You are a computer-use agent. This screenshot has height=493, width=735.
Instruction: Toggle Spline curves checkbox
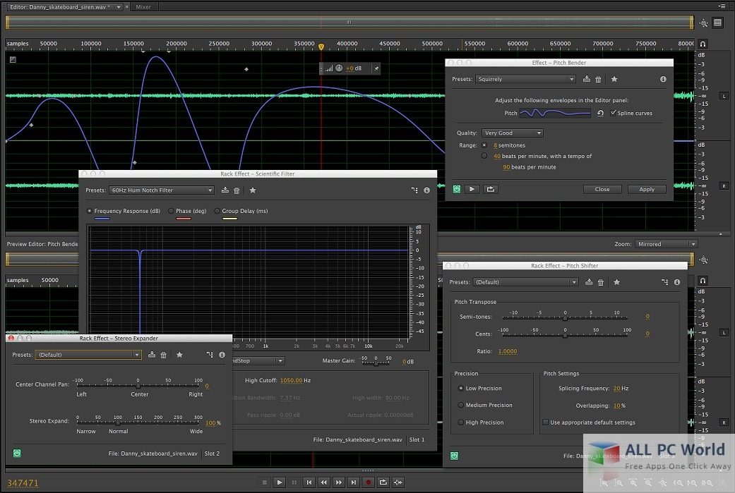pos(613,113)
